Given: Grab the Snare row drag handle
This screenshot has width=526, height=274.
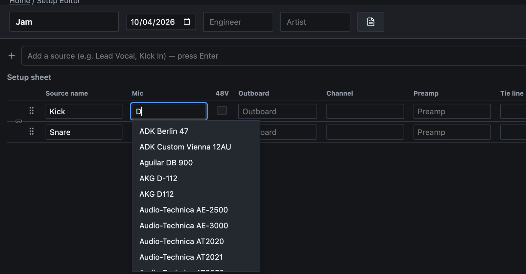Looking at the screenshot, I should [x=32, y=131].
